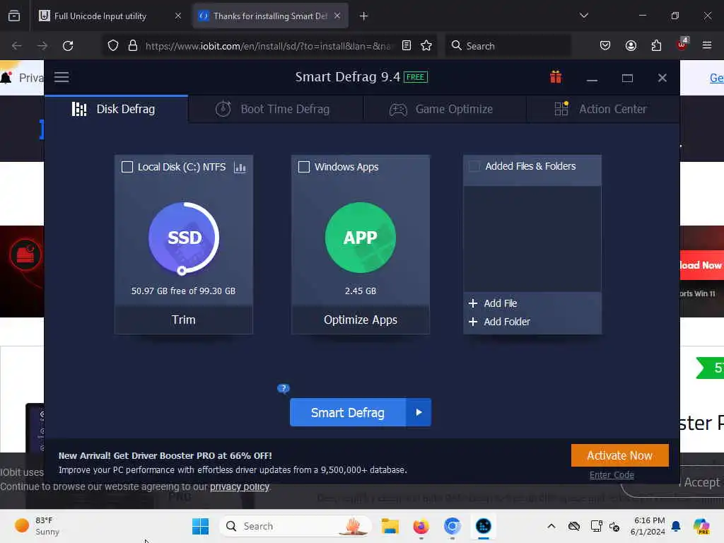Expand the Smart Defrag button arrow dropdown

point(419,412)
